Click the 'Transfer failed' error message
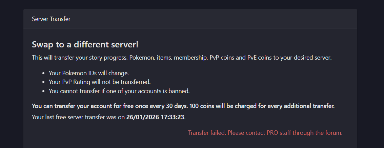384x148 pixels. pyautogui.click(x=265, y=132)
